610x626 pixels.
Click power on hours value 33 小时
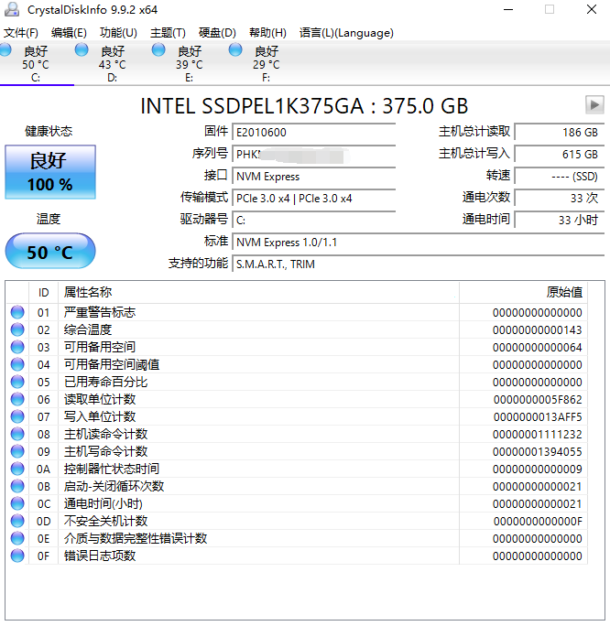click(x=560, y=220)
